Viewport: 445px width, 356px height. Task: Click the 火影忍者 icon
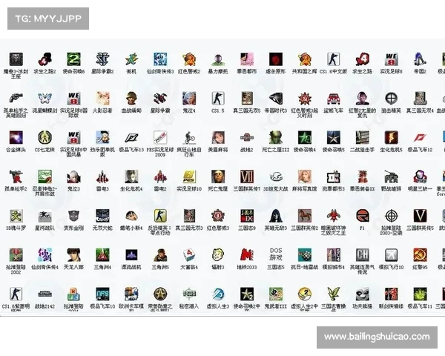point(102,98)
